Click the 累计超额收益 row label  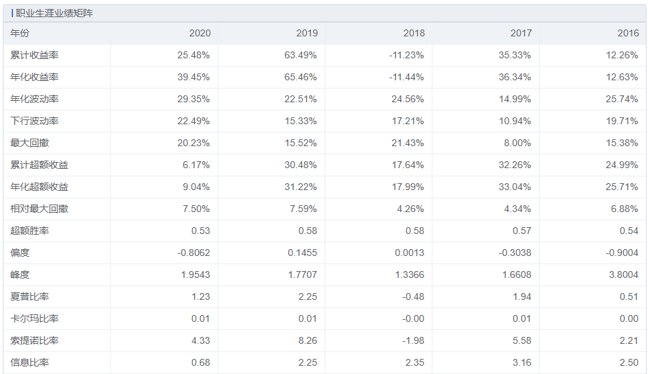pos(39,165)
